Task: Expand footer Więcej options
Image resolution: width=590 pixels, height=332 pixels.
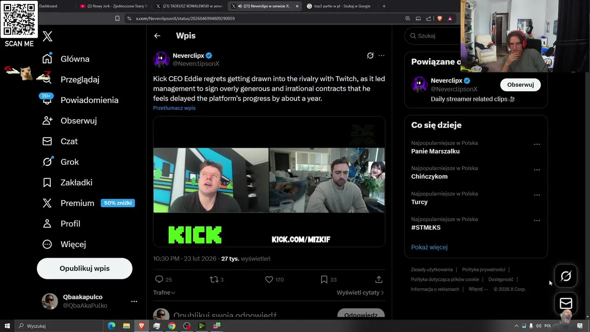Action: [478, 289]
